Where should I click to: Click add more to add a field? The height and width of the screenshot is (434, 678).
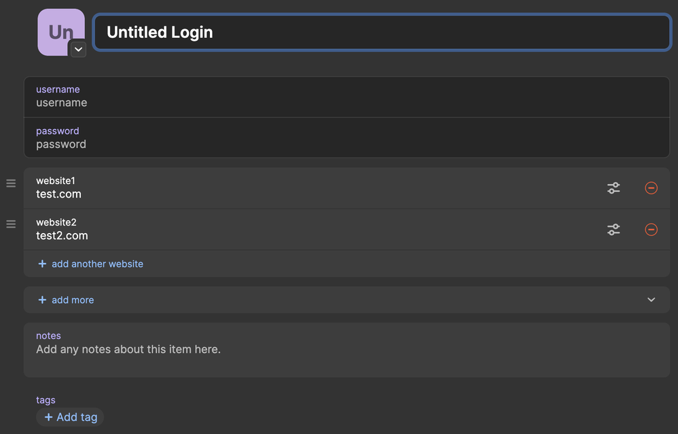(x=73, y=300)
